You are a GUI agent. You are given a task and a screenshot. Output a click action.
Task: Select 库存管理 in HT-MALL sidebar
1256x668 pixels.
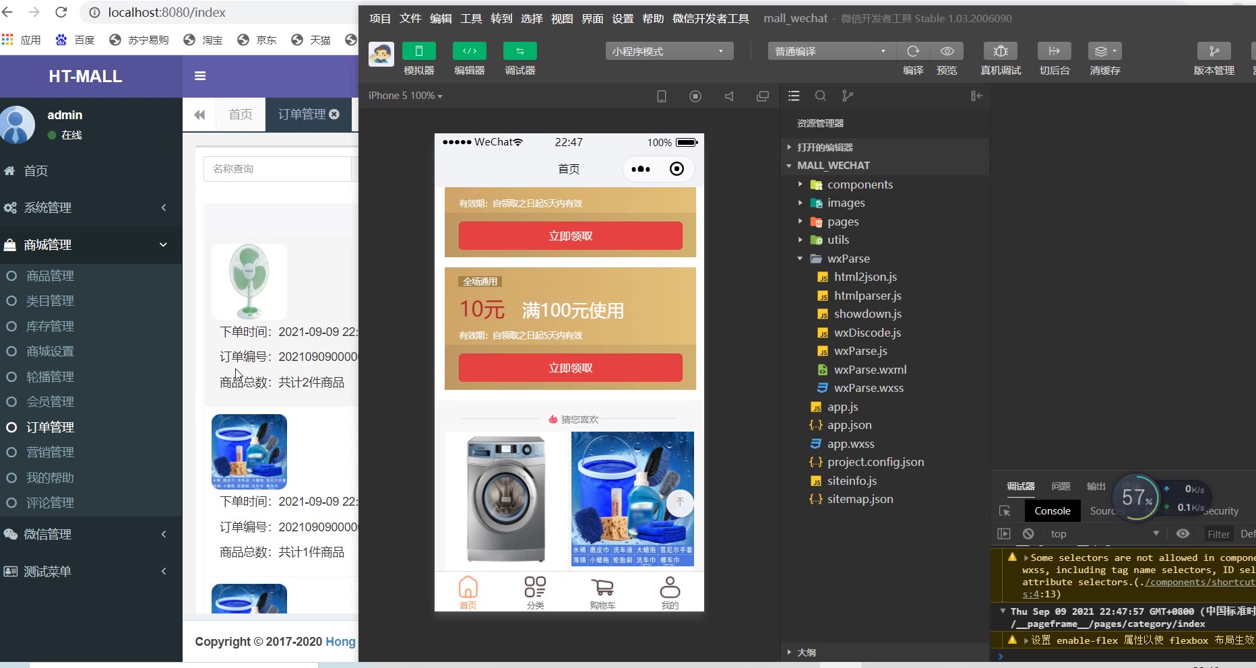tap(50, 327)
